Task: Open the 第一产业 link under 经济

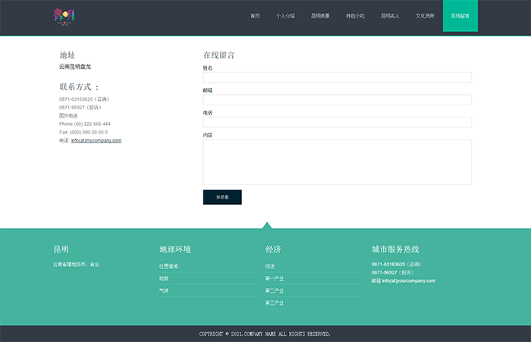Action: 274,278
